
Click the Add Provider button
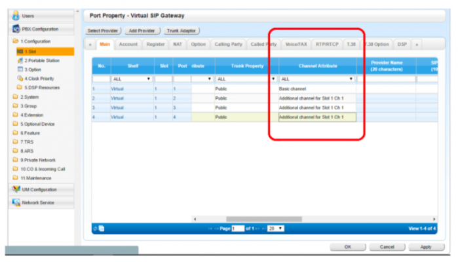(x=142, y=31)
